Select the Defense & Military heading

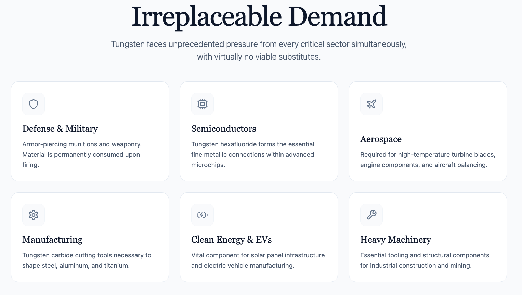[60, 129]
